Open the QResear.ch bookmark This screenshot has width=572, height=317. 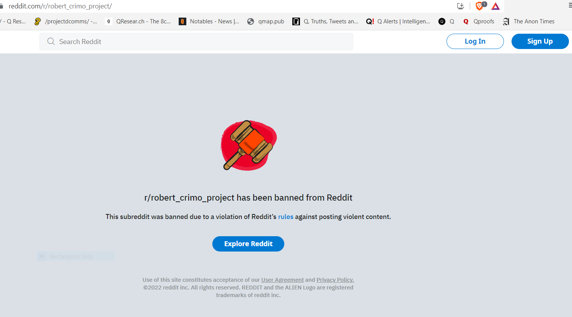138,21
